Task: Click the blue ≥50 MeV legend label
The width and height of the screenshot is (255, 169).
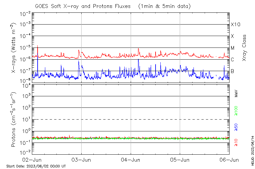Action: tap(236, 127)
